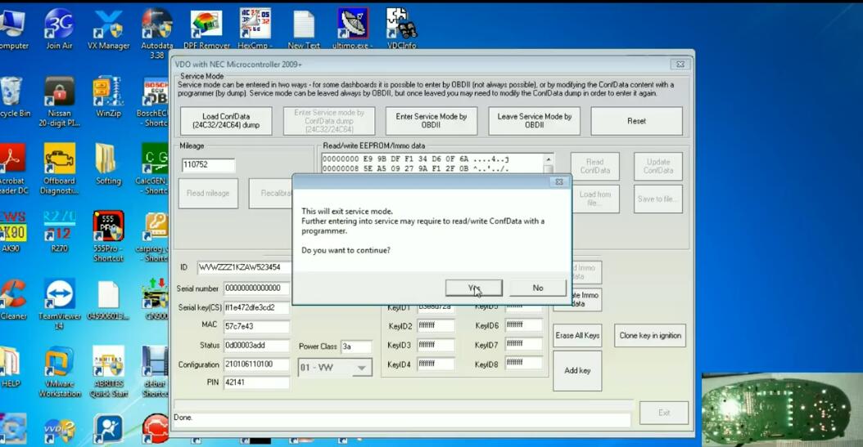This screenshot has width=863, height=447.
Task: Click the Serial number field
Action: coord(256,288)
